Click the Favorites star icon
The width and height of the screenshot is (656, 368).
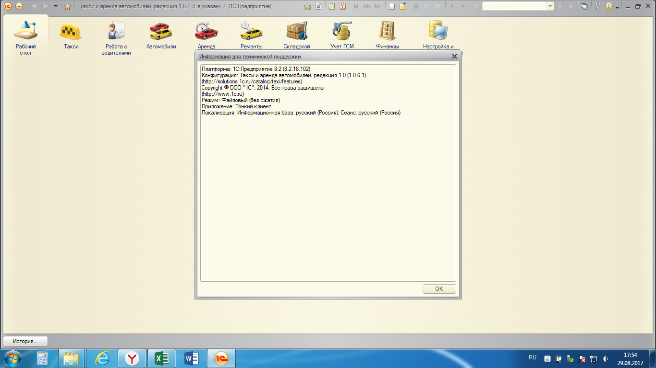pyautogui.click(x=68, y=6)
